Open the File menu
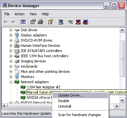The width and height of the screenshot is (127, 118). click(x=7, y=14)
